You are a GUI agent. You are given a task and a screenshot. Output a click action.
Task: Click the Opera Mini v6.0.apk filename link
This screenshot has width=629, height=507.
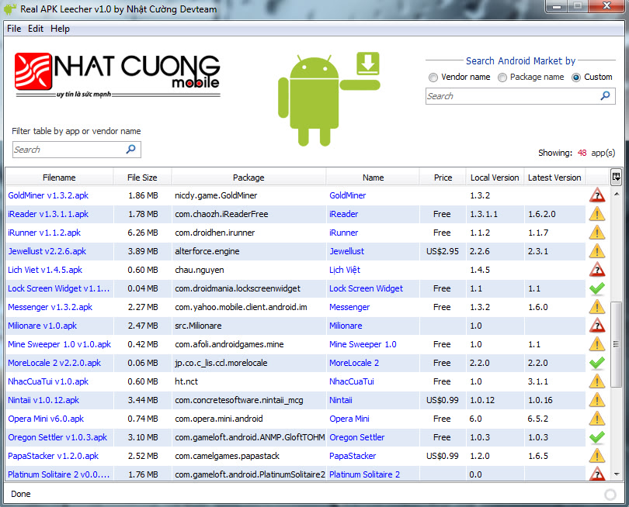(x=46, y=419)
